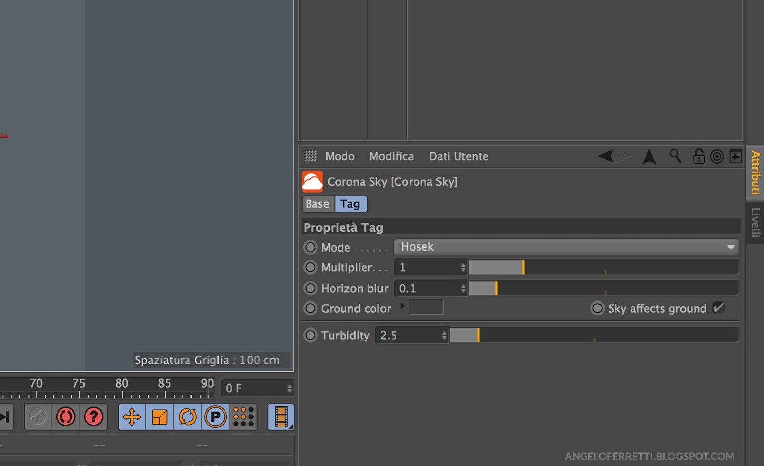
Task: Open the Modifica menu
Action: [391, 156]
